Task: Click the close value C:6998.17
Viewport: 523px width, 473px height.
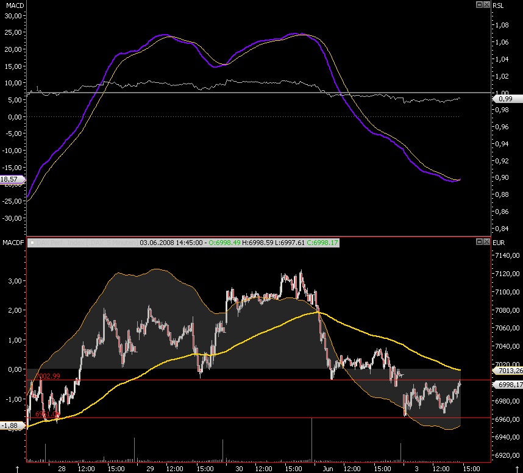Action: (x=322, y=243)
